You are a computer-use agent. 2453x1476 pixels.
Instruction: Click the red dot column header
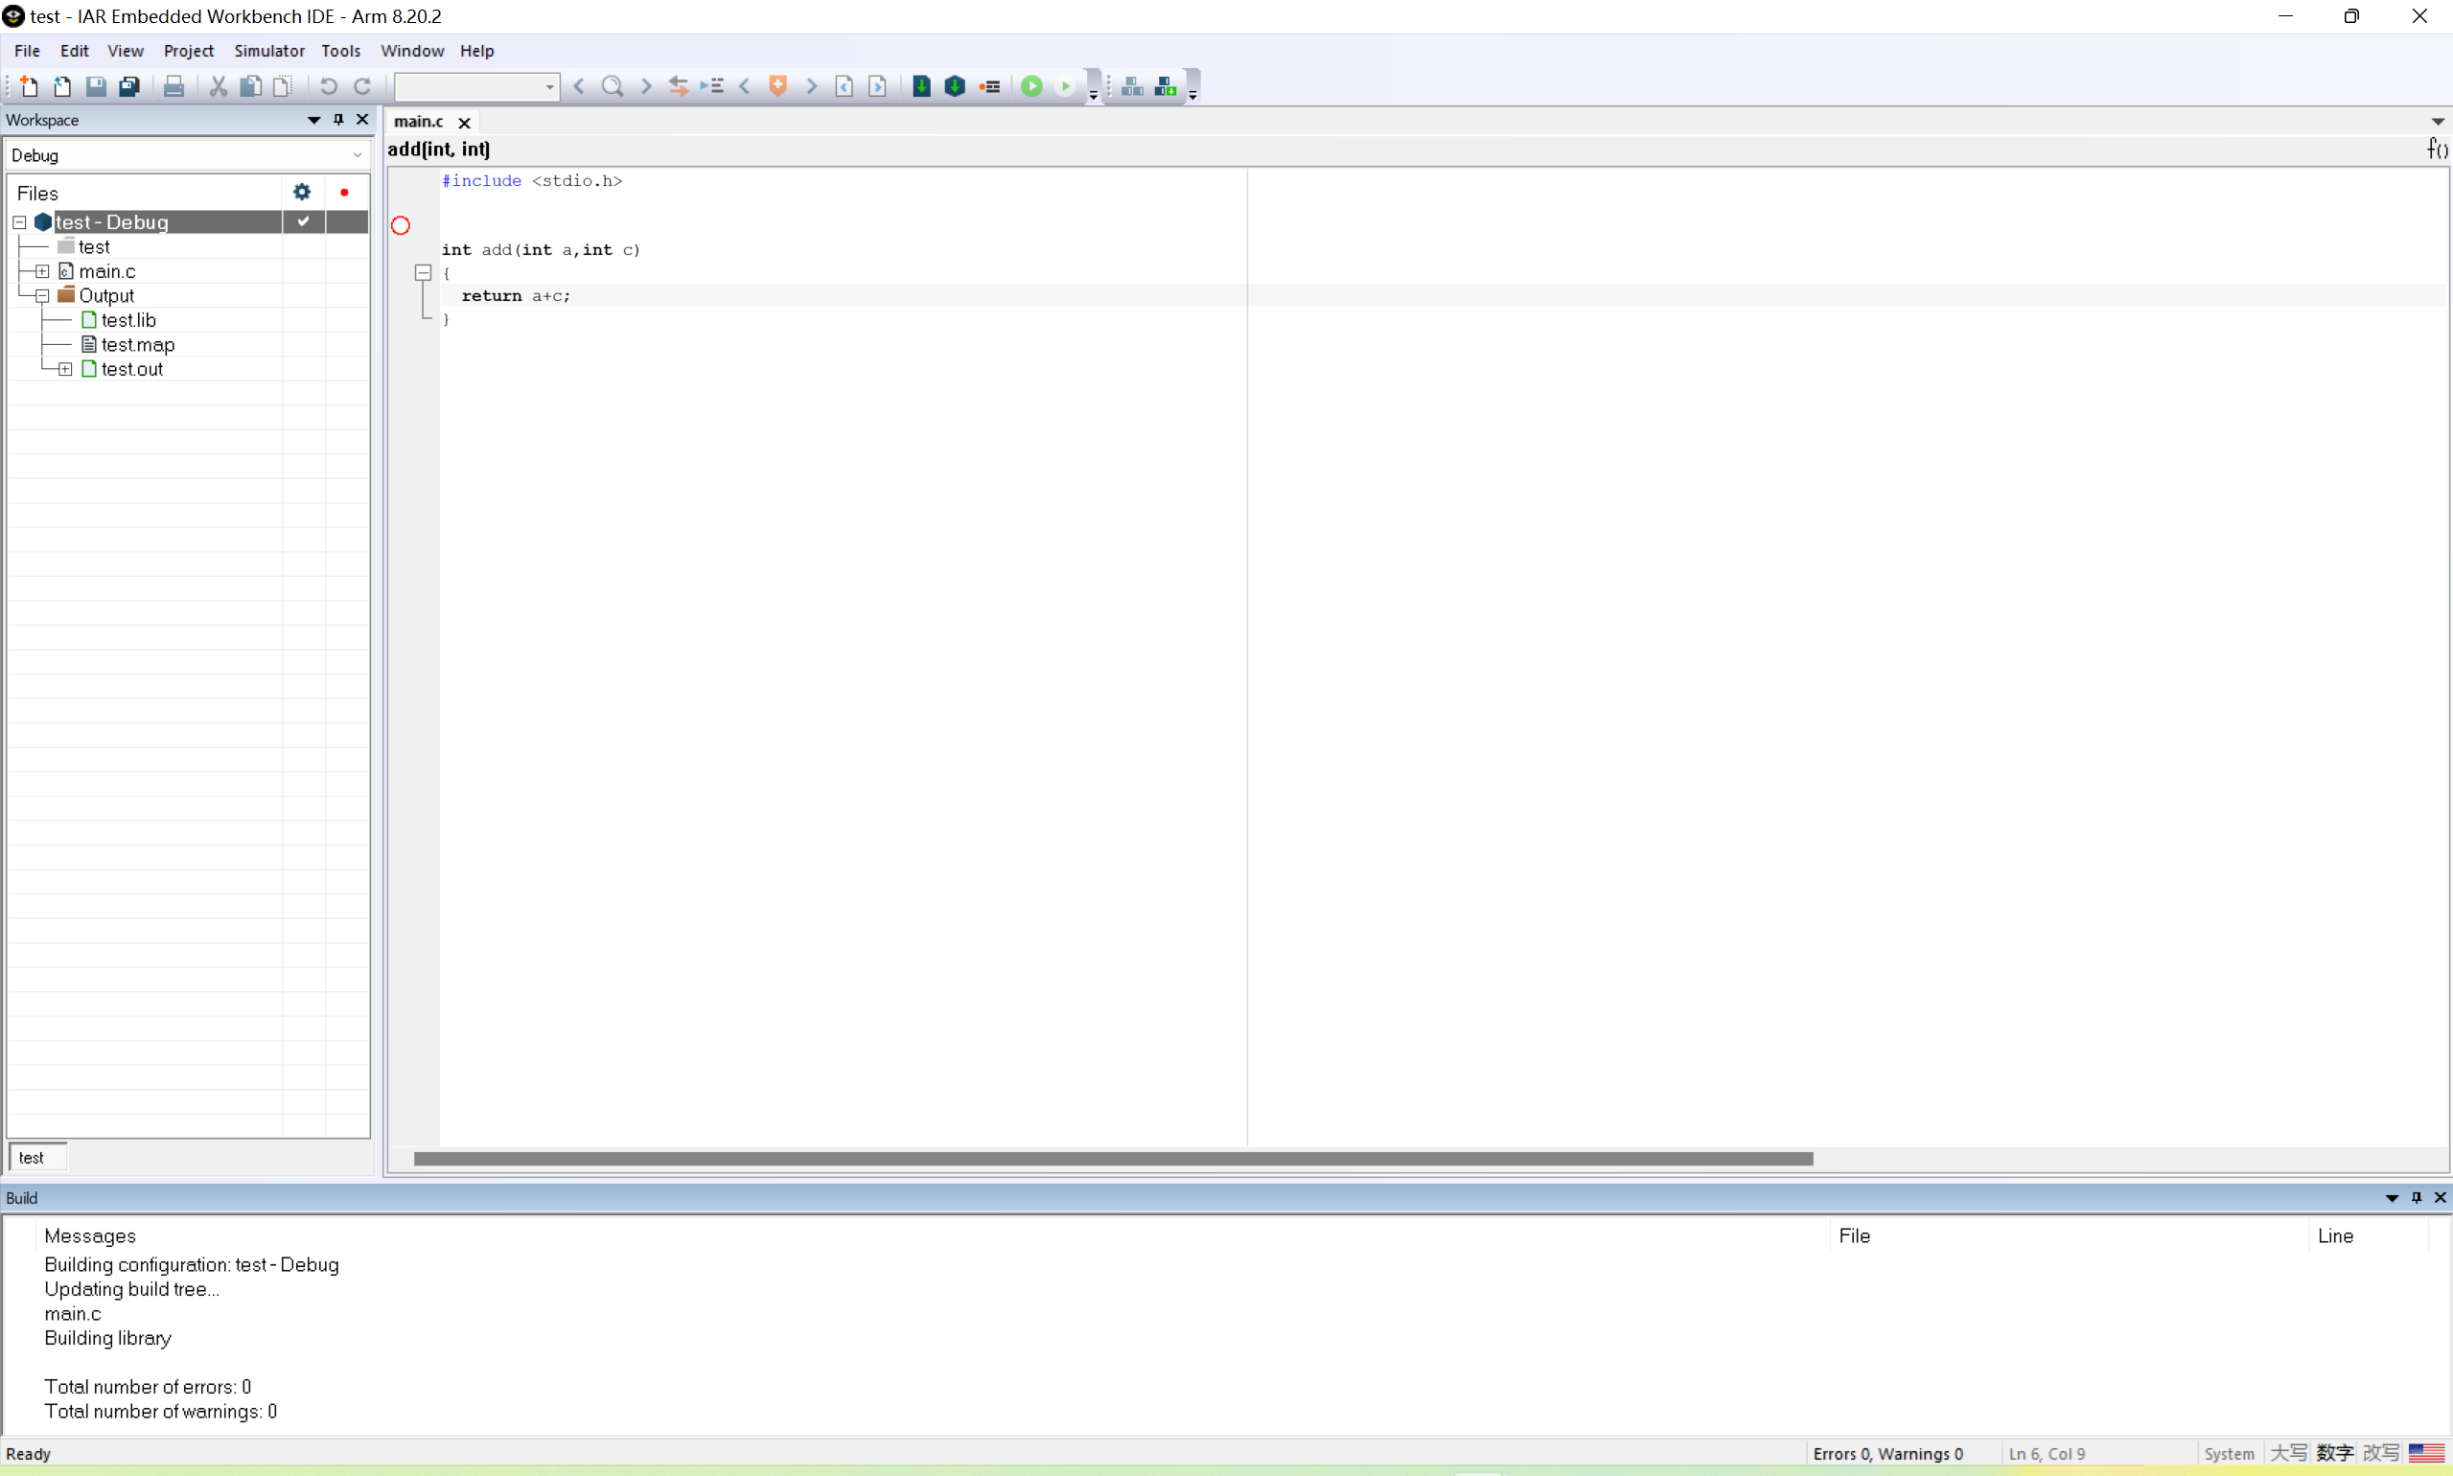tap(344, 192)
